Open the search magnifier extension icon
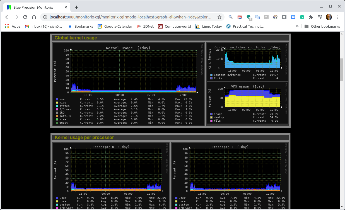The height and width of the screenshot is (210, 345). pos(231,17)
